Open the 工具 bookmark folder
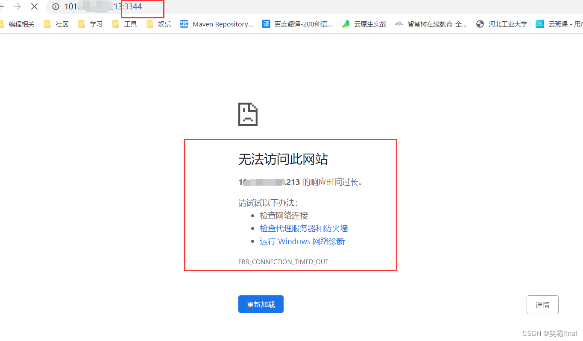Screen dimensions: 583x341 click(125, 24)
